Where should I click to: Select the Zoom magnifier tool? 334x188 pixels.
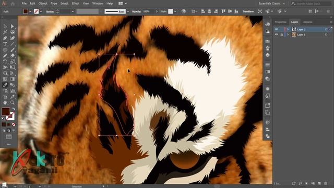[13, 103]
